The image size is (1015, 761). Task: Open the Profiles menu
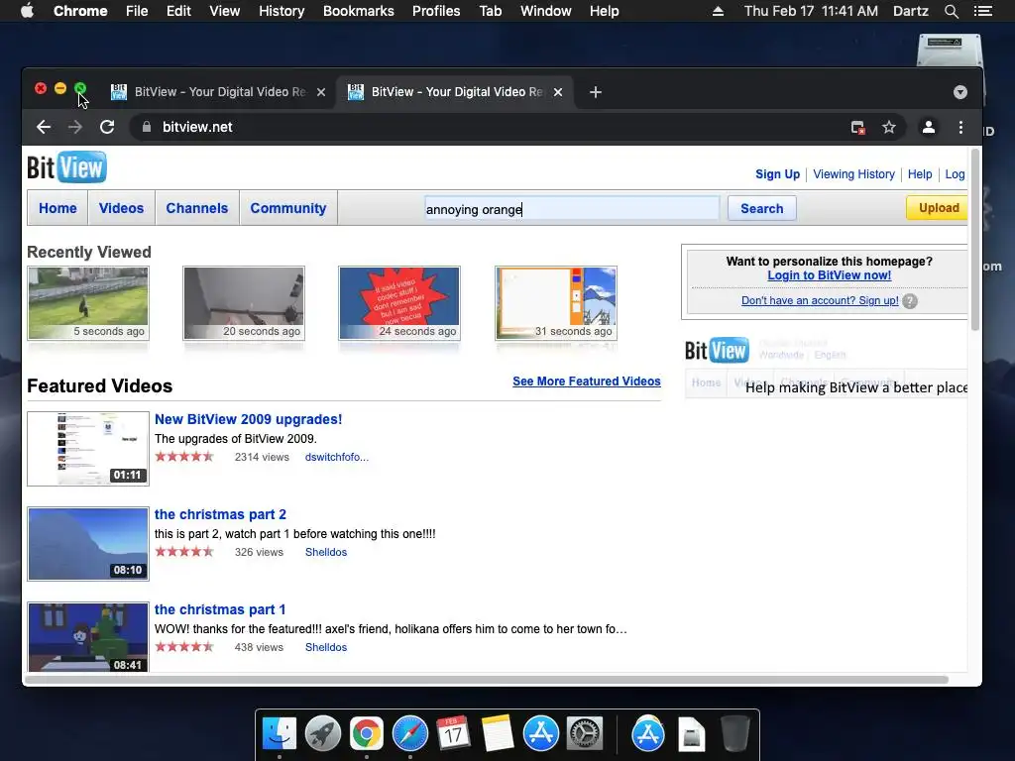[436, 11]
